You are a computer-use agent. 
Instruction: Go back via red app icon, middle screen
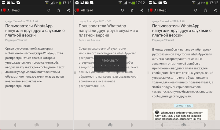78,10
